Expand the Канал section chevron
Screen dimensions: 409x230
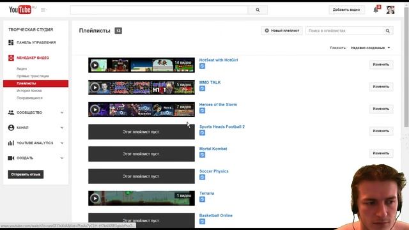[62, 128]
